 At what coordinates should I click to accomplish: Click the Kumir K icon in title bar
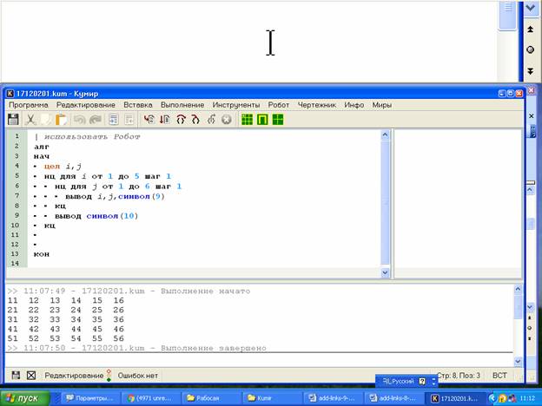10,94
